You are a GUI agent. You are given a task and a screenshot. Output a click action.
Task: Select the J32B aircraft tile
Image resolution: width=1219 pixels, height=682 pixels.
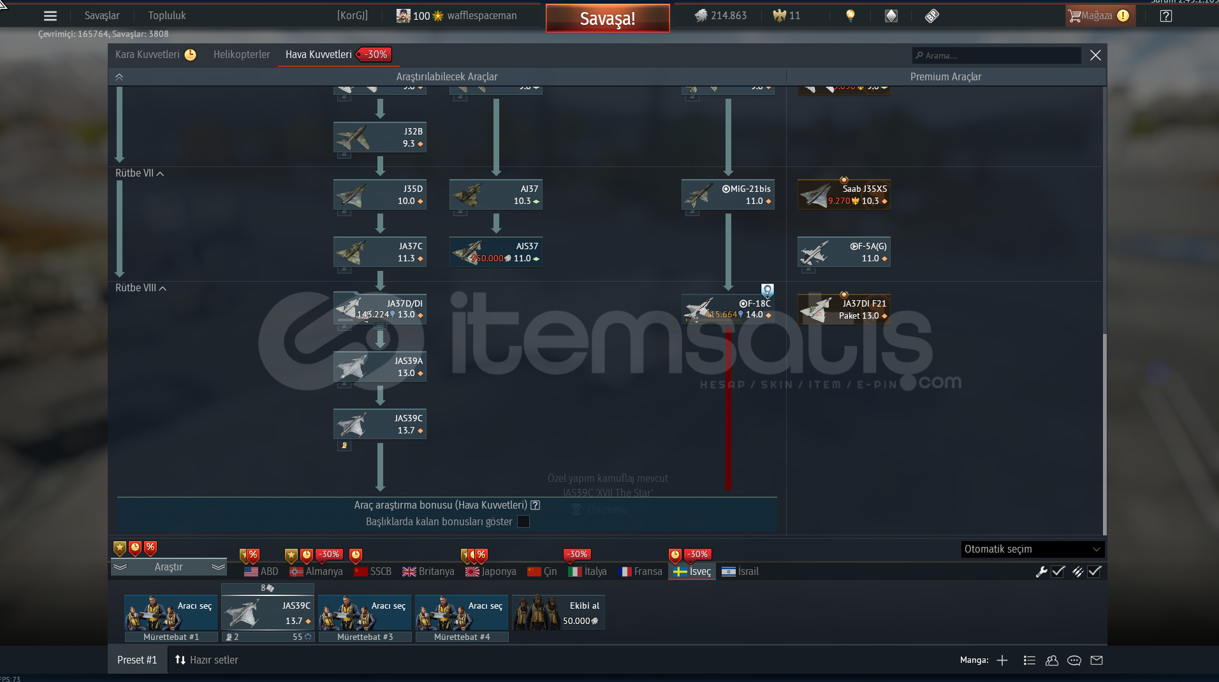[380, 137]
